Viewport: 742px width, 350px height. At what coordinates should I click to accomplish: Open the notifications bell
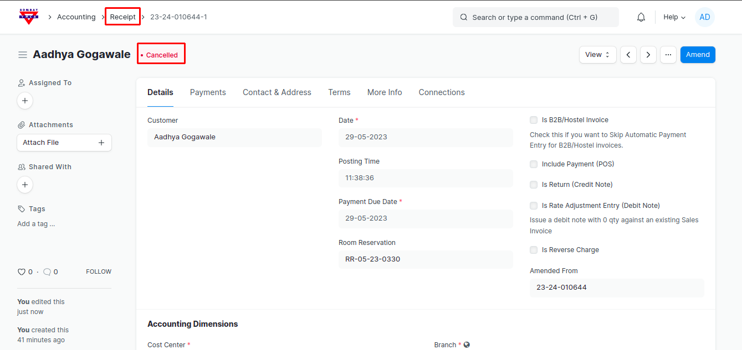(641, 17)
